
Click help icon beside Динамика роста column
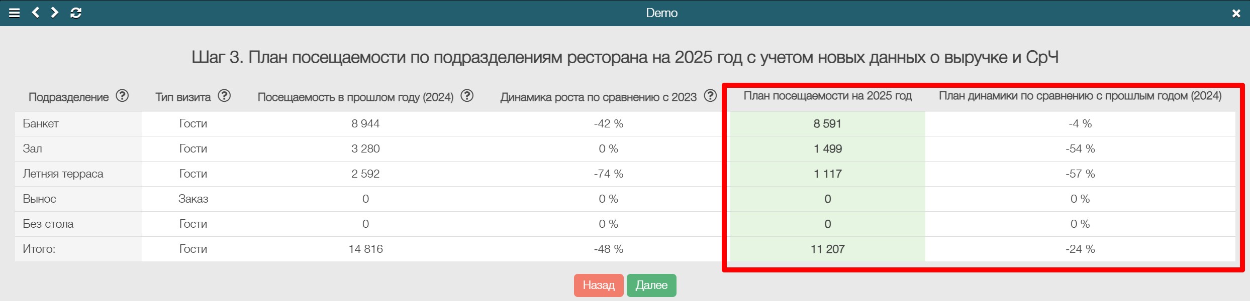pos(710,96)
